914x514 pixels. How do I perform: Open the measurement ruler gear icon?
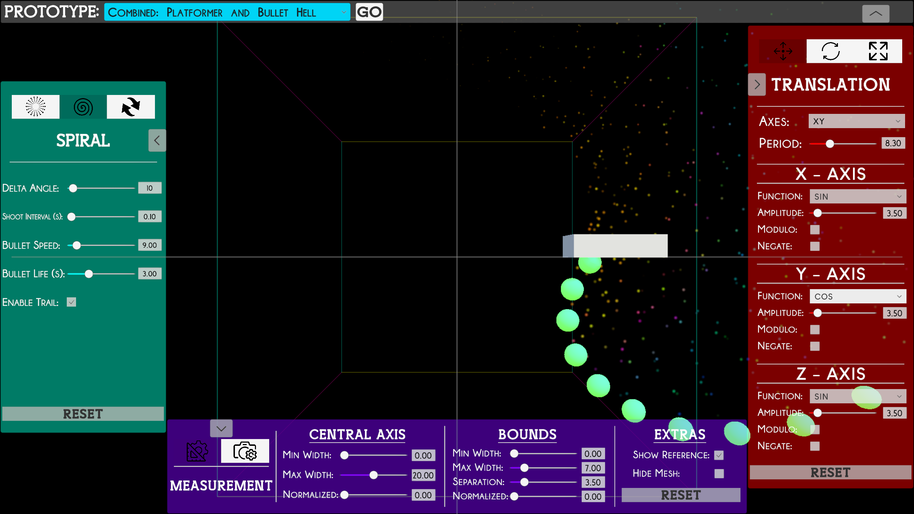point(197,451)
